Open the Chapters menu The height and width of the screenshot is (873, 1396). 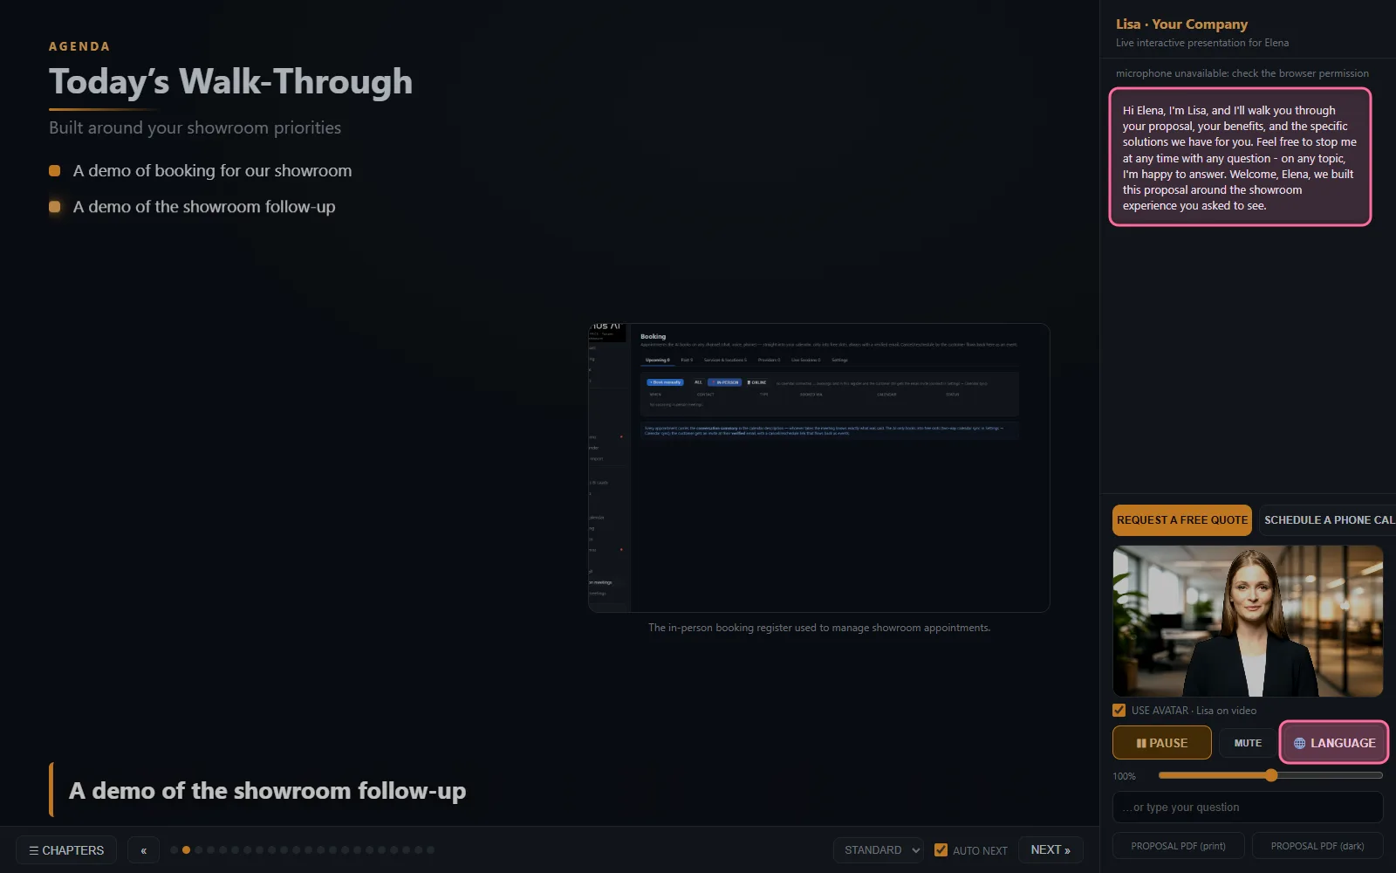click(x=66, y=850)
